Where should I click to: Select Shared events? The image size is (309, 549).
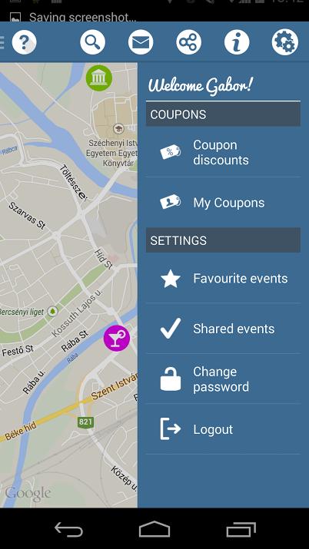pyautogui.click(x=223, y=329)
